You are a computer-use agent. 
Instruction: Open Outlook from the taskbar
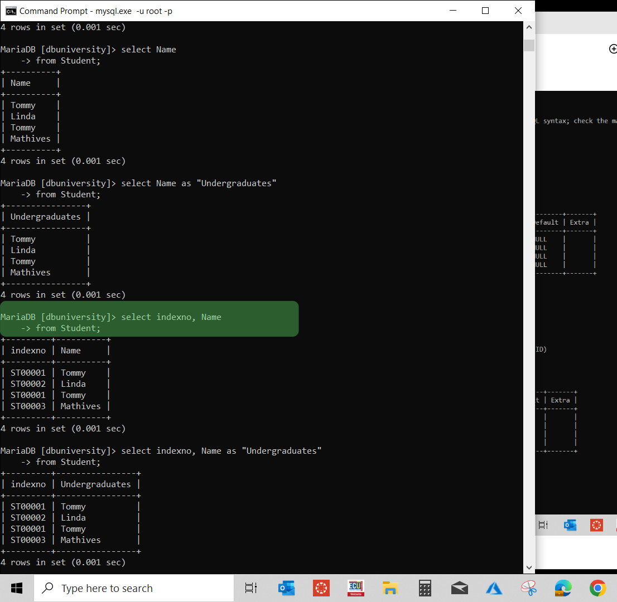(x=286, y=588)
